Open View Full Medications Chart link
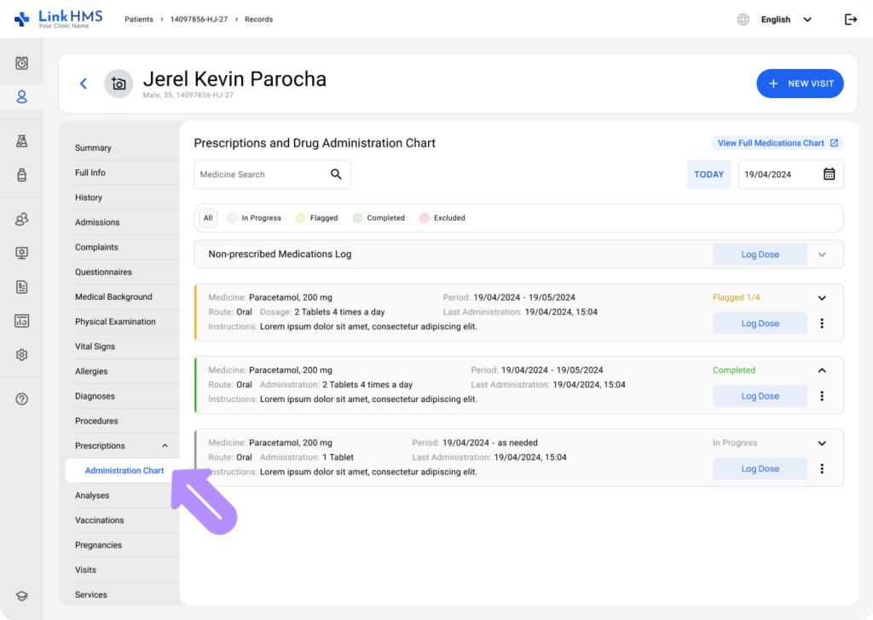The height and width of the screenshot is (620, 873). [777, 143]
